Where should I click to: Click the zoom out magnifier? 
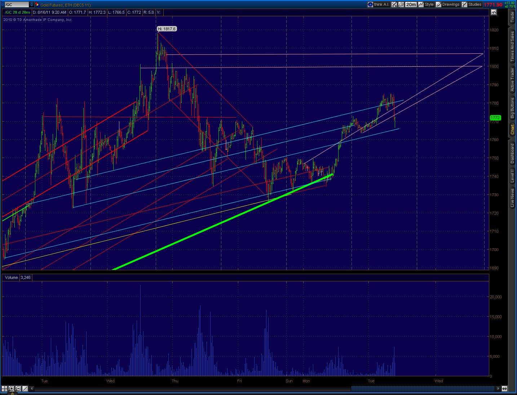(x=18, y=389)
